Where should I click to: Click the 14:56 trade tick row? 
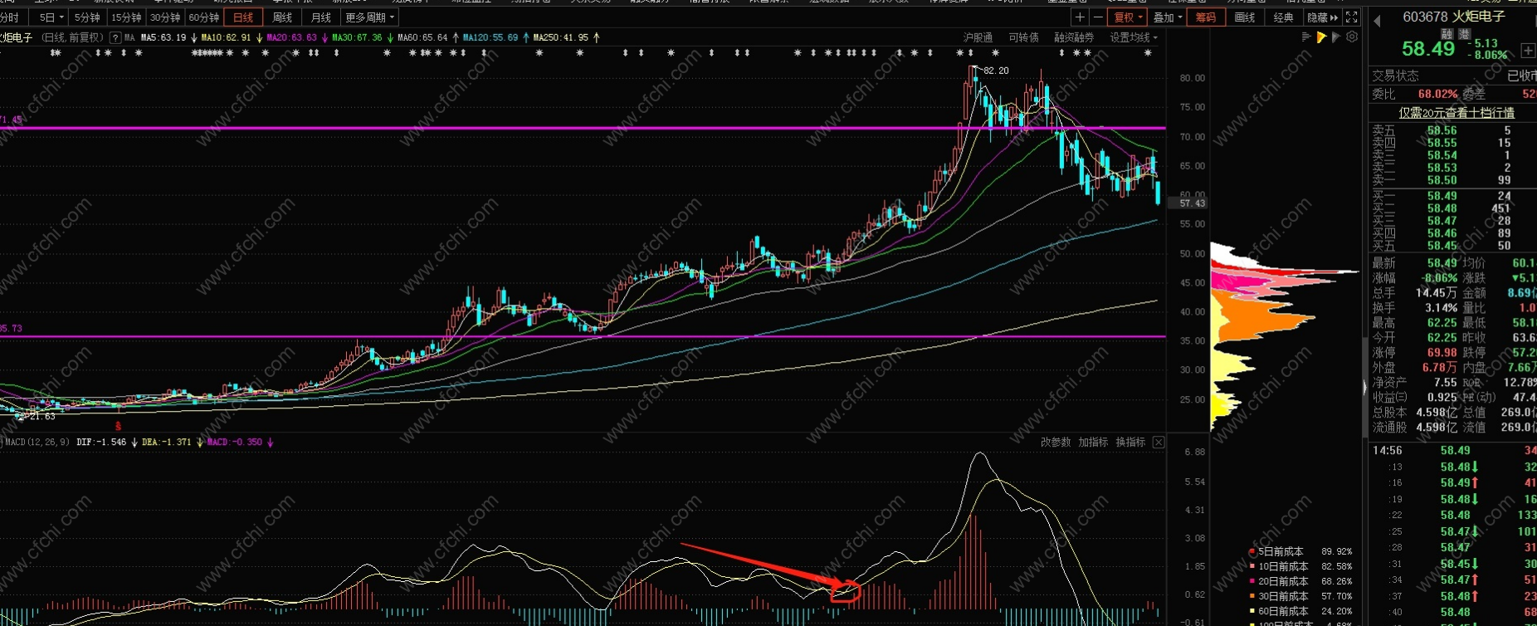tap(1452, 451)
